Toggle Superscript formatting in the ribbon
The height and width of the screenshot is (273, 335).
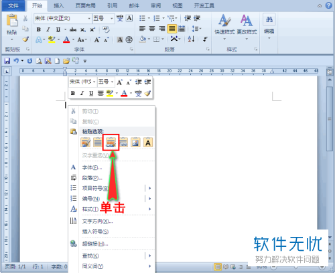coord(92,29)
